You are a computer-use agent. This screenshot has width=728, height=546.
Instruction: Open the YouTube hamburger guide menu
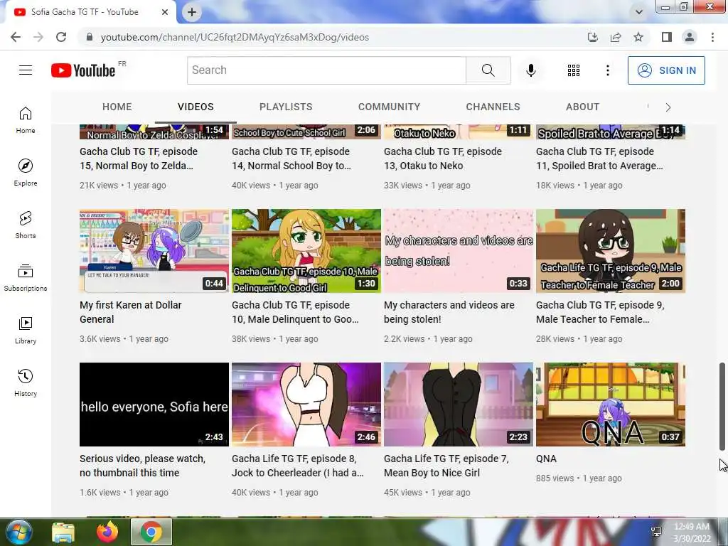tap(26, 70)
